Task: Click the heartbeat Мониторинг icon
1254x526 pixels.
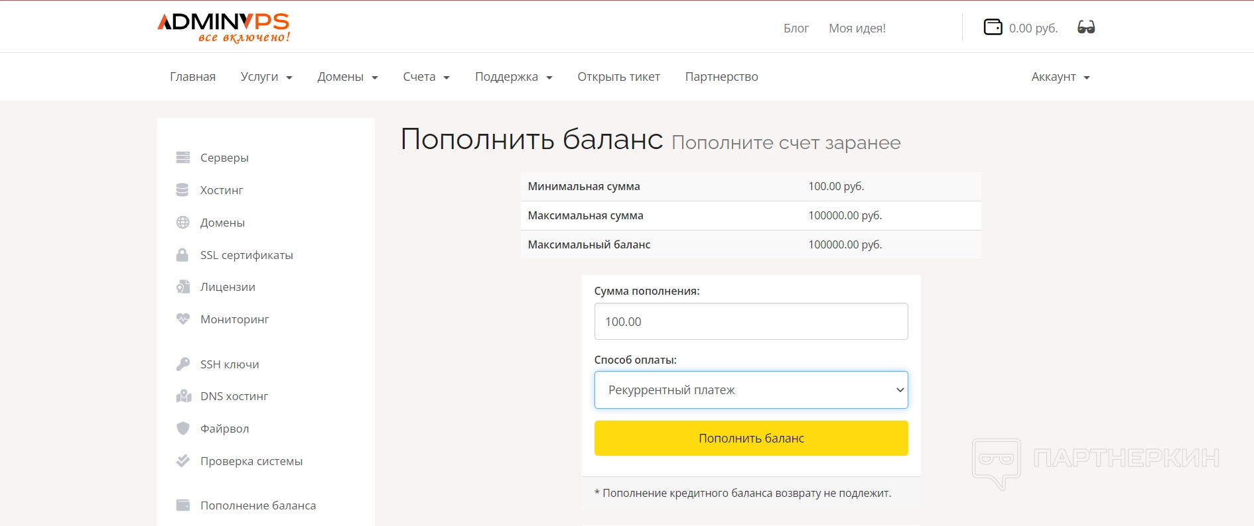Action: [182, 319]
